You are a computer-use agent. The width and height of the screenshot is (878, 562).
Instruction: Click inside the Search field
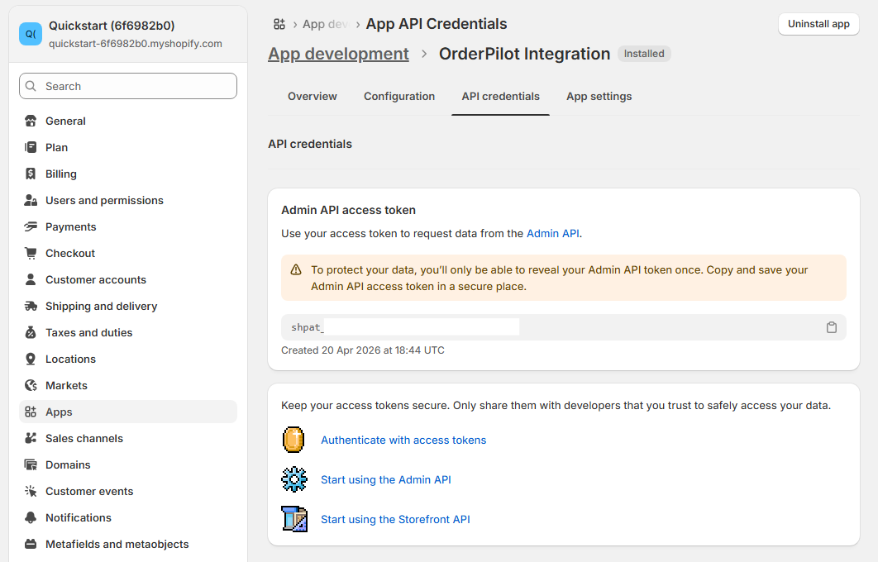(127, 86)
